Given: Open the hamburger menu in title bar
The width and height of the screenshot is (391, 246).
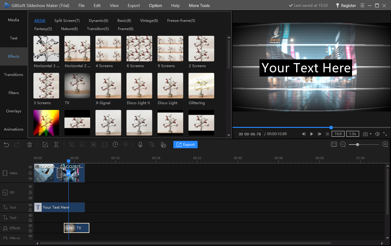Looking at the screenshot, I should tap(362, 5).
